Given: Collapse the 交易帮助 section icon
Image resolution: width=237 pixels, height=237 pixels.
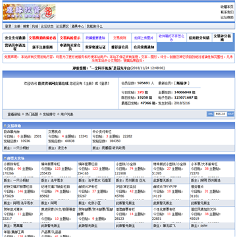Looking at the screenshot, I should point(5,126).
